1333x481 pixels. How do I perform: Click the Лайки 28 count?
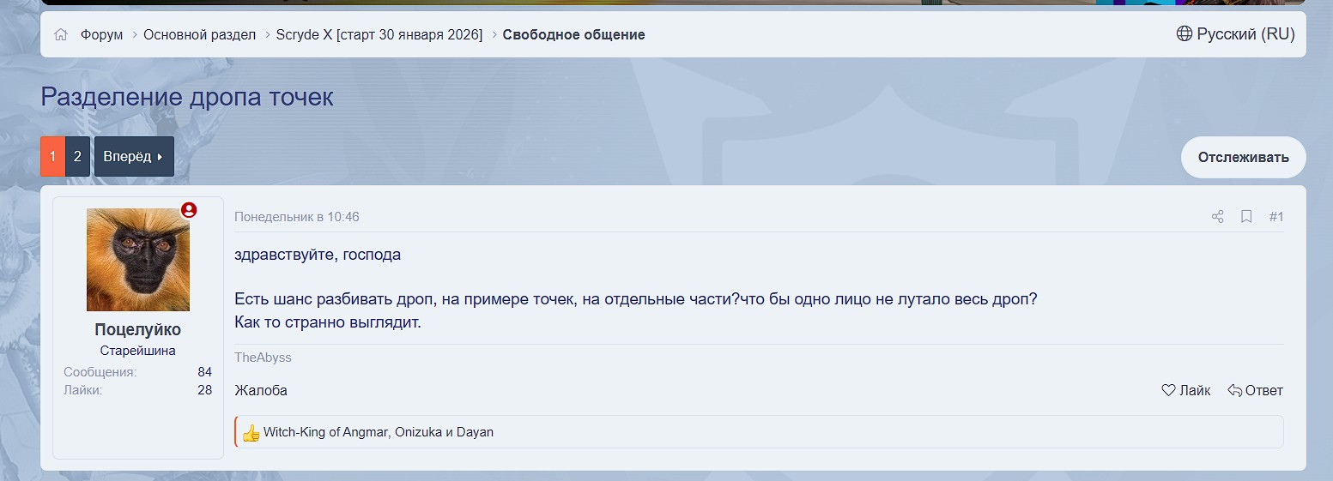coord(204,390)
